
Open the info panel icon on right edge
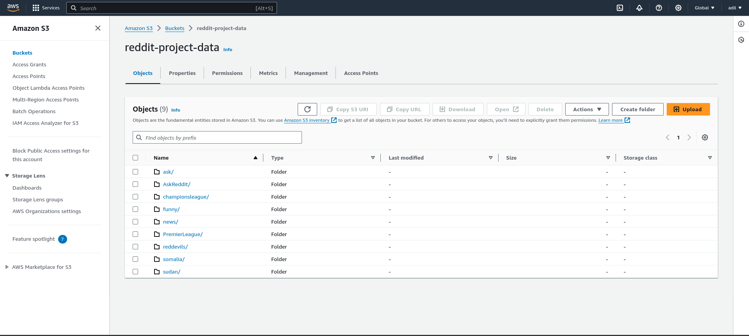pos(741,24)
